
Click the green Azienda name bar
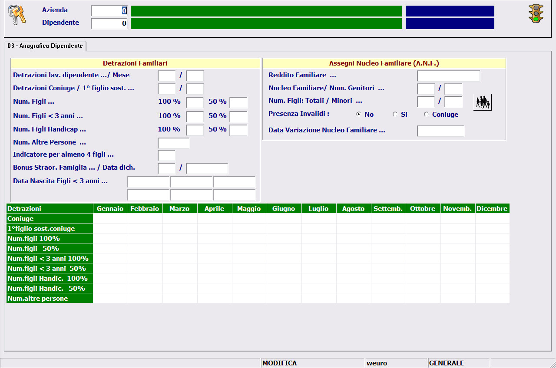(266, 11)
